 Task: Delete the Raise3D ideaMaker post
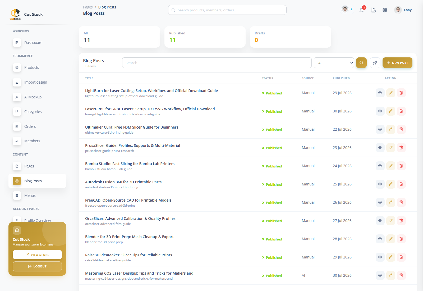pyautogui.click(x=401, y=257)
